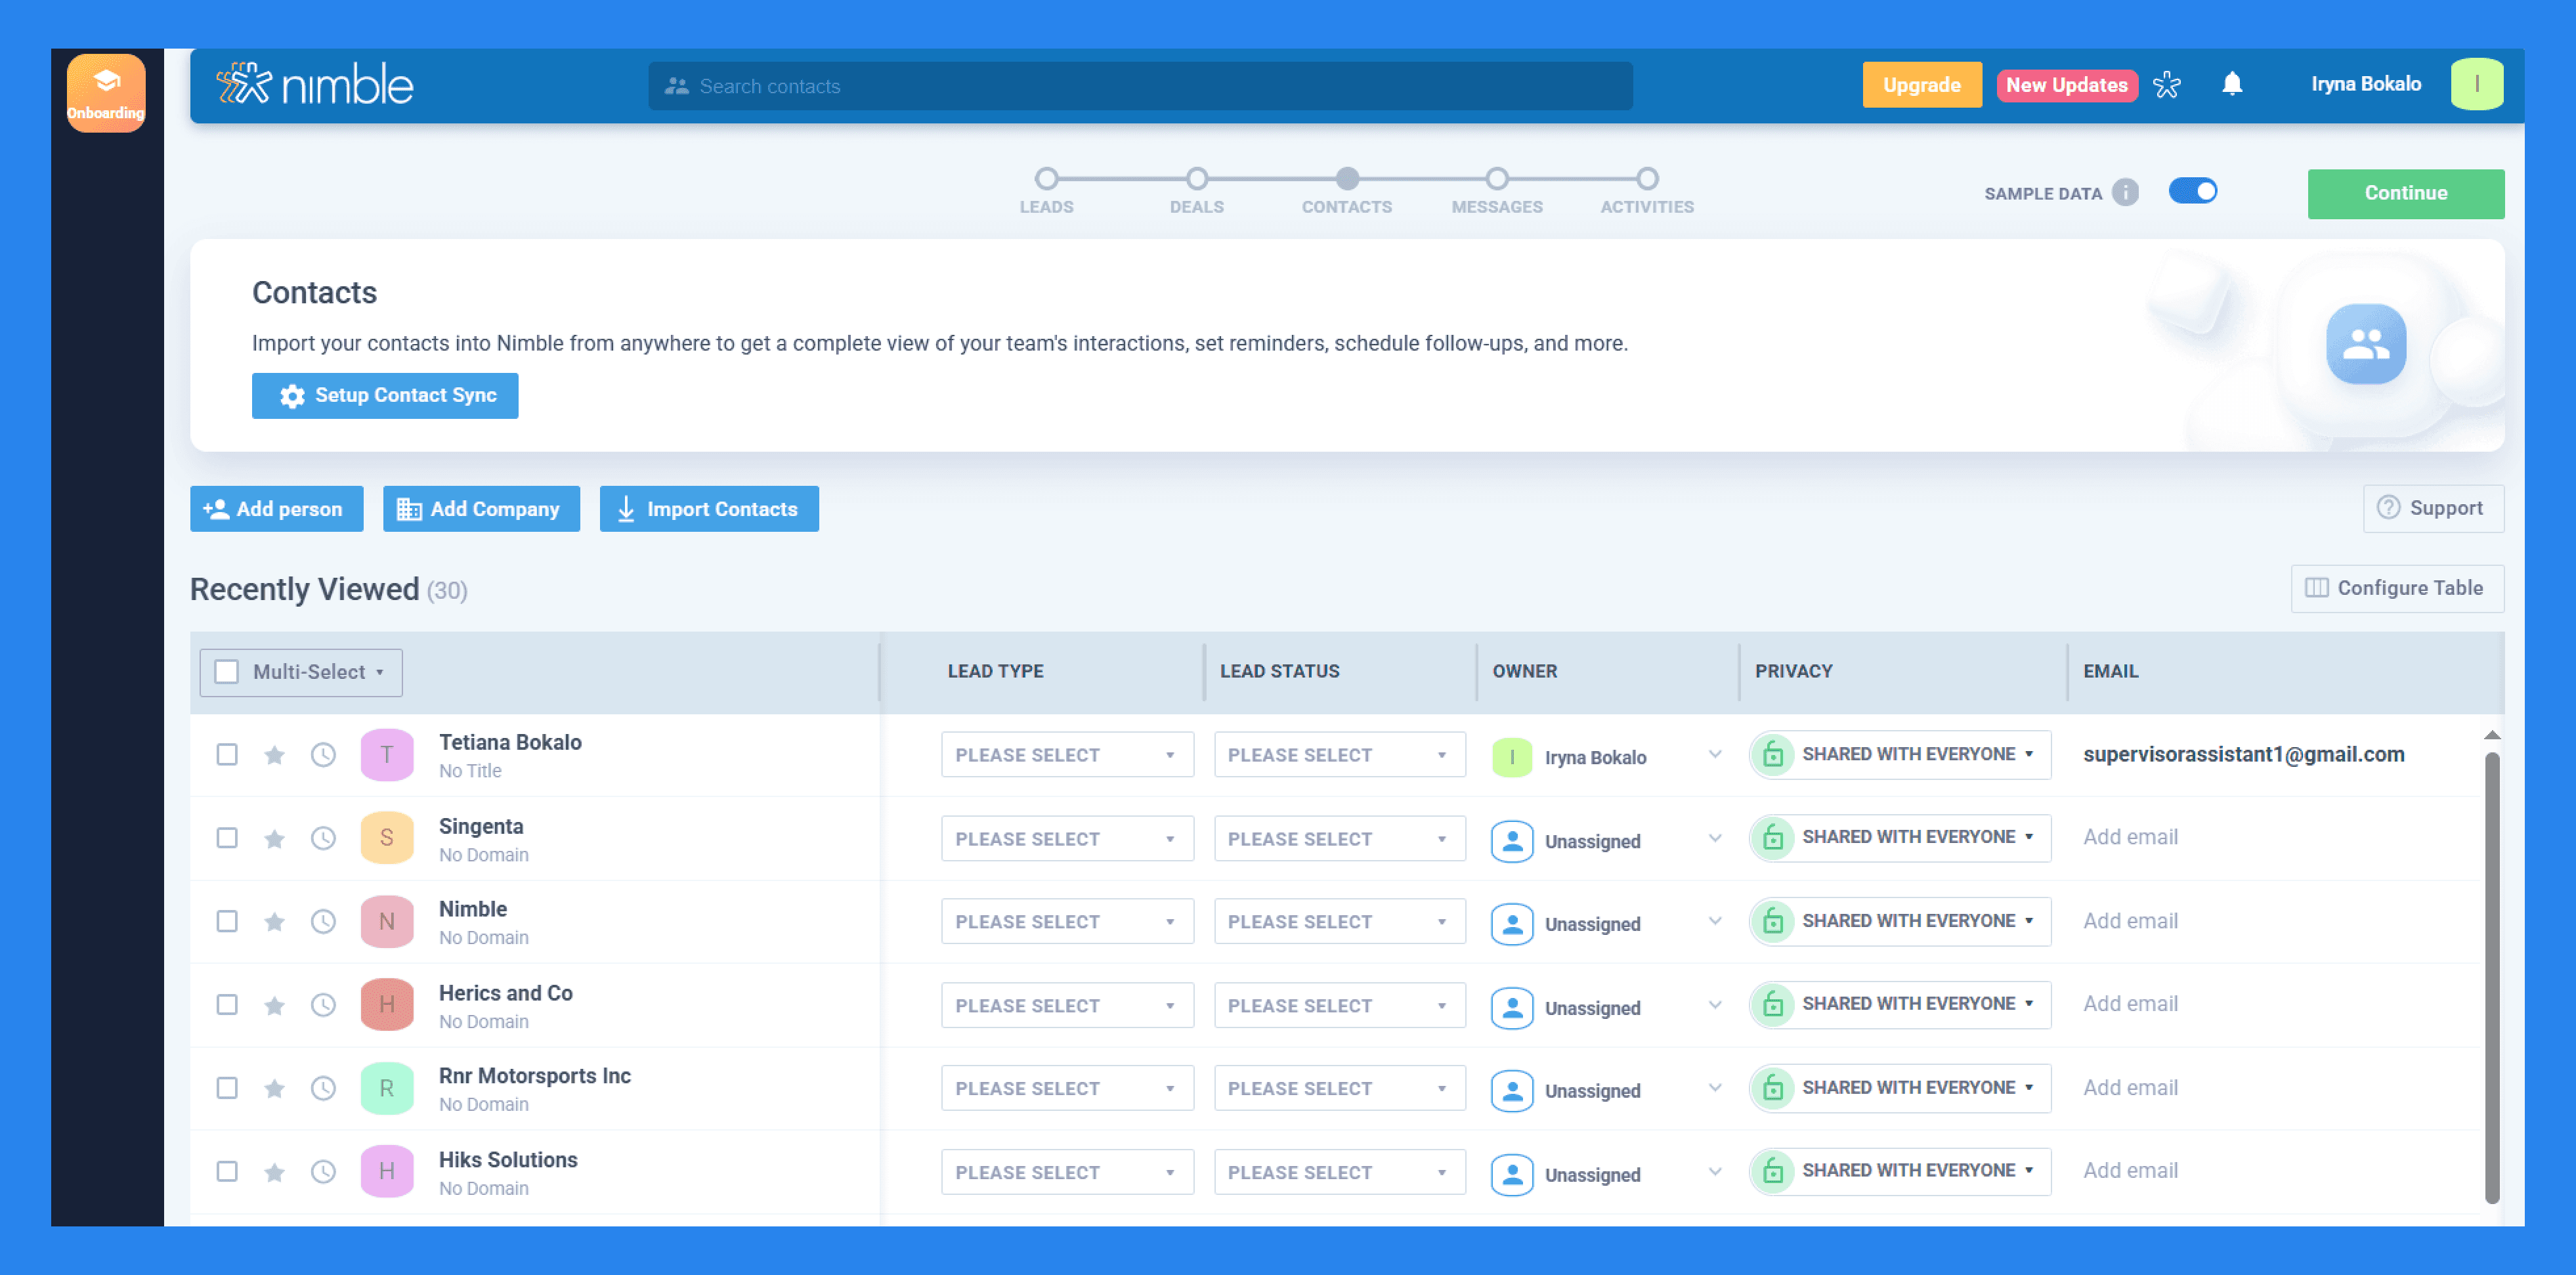This screenshot has height=1275, width=2576.
Task: Click the clock icon for Singenta
Action: 323,839
